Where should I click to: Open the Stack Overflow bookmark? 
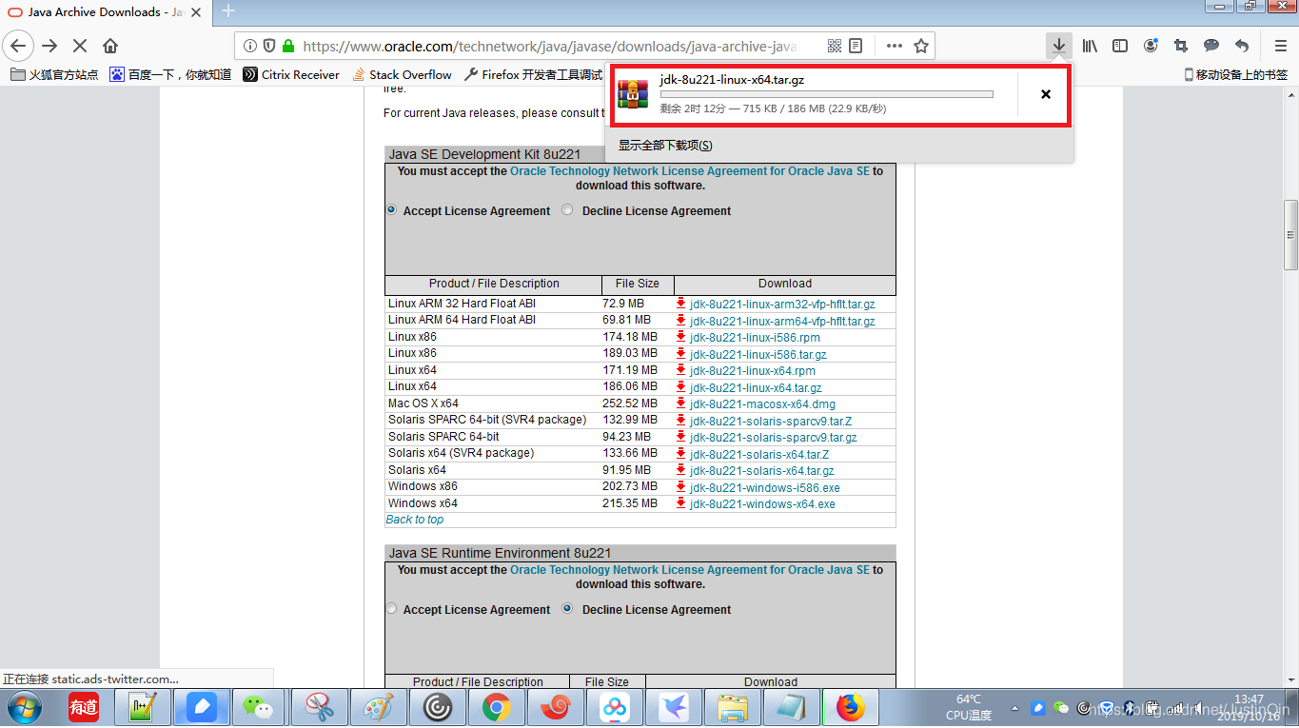pyautogui.click(x=402, y=74)
